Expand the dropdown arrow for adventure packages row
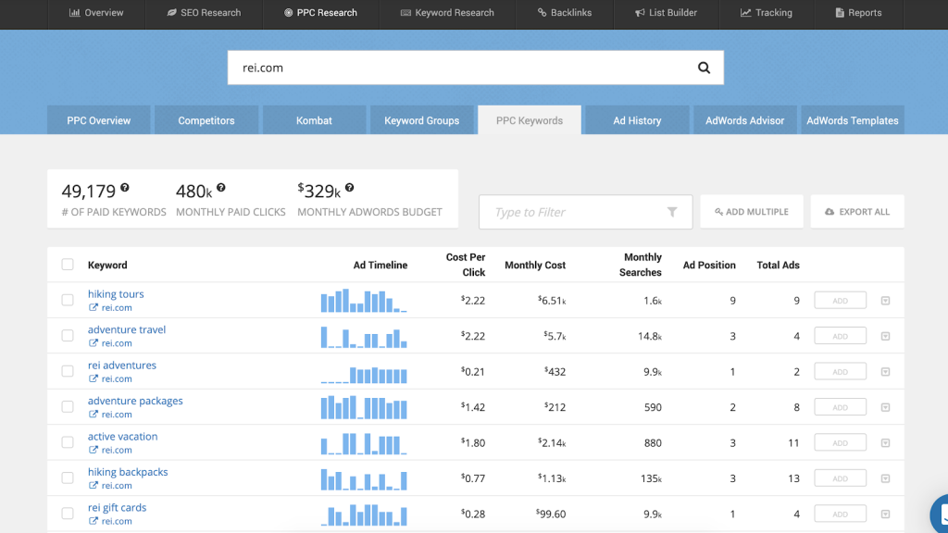Viewport: 948px width, 533px height. [885, 407]
